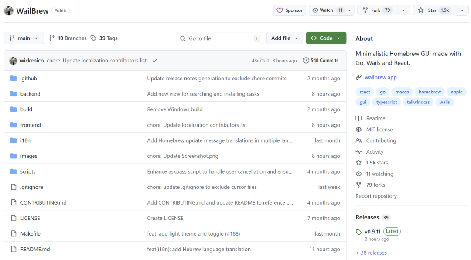Image resolution: width=471 pixels, height=260 pixels.
Task: Open the backend folder
Action: 30,94
